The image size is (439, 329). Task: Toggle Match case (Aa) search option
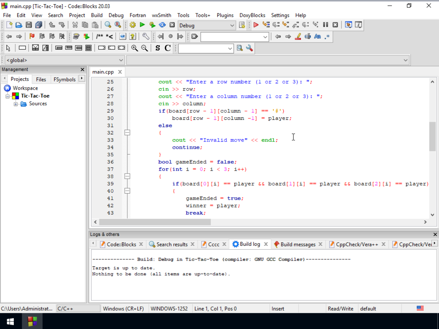click(317, 37)
